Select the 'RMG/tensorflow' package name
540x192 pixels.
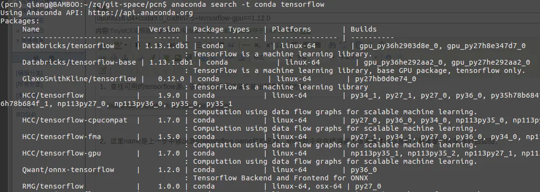coord(53,186)
